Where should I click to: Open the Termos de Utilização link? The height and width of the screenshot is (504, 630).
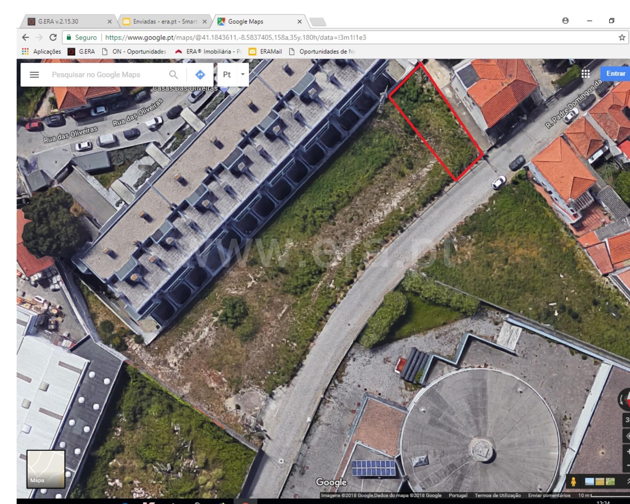(497, 495)
